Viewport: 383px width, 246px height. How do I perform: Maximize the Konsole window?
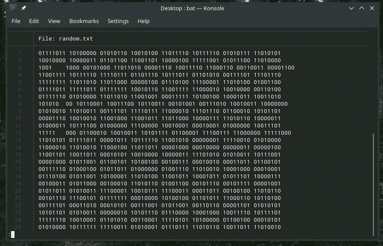361,8
